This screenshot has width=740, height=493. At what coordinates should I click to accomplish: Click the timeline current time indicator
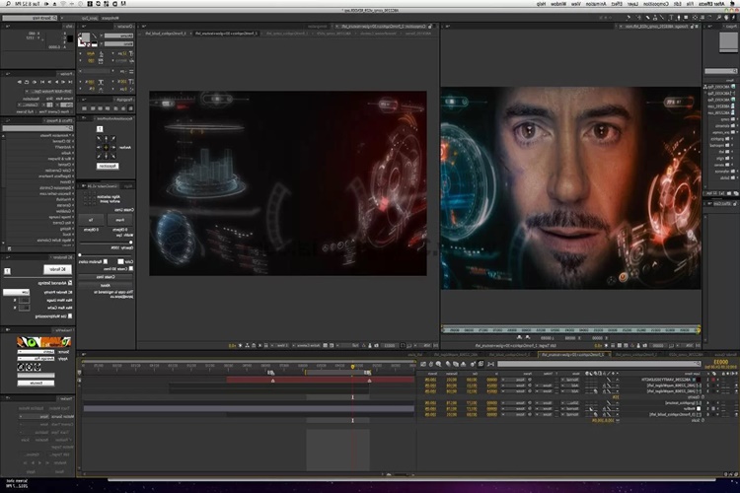(352, 366)
